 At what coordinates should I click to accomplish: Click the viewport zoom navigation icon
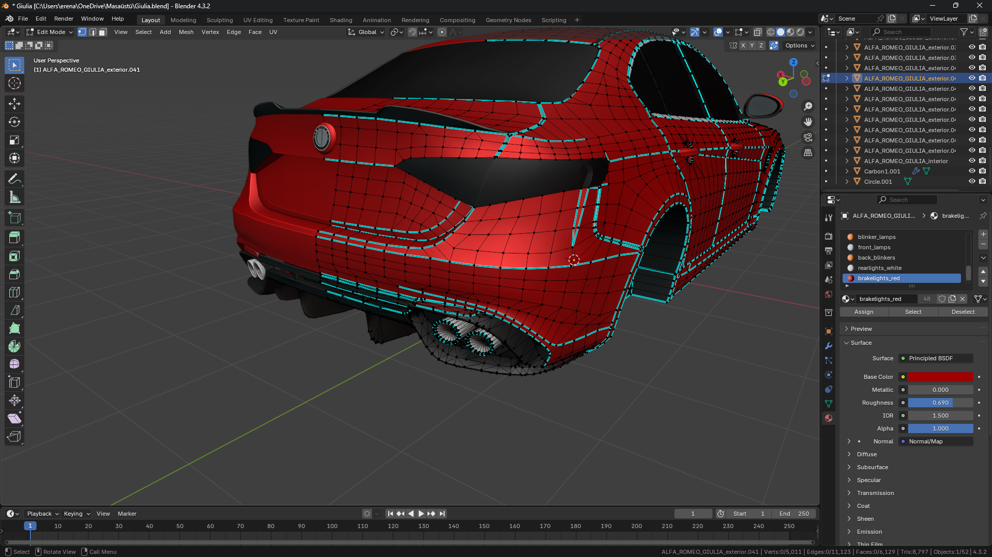coord(807,106)
